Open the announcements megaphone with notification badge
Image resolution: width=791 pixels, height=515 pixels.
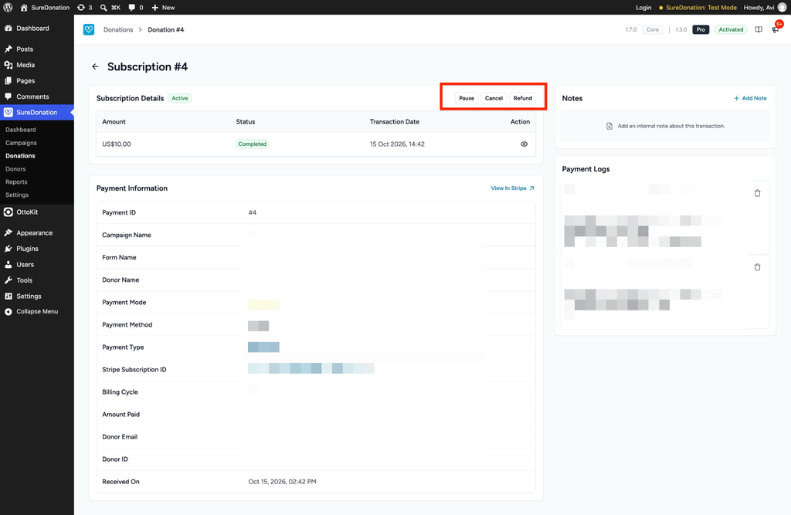pos(776,30)
